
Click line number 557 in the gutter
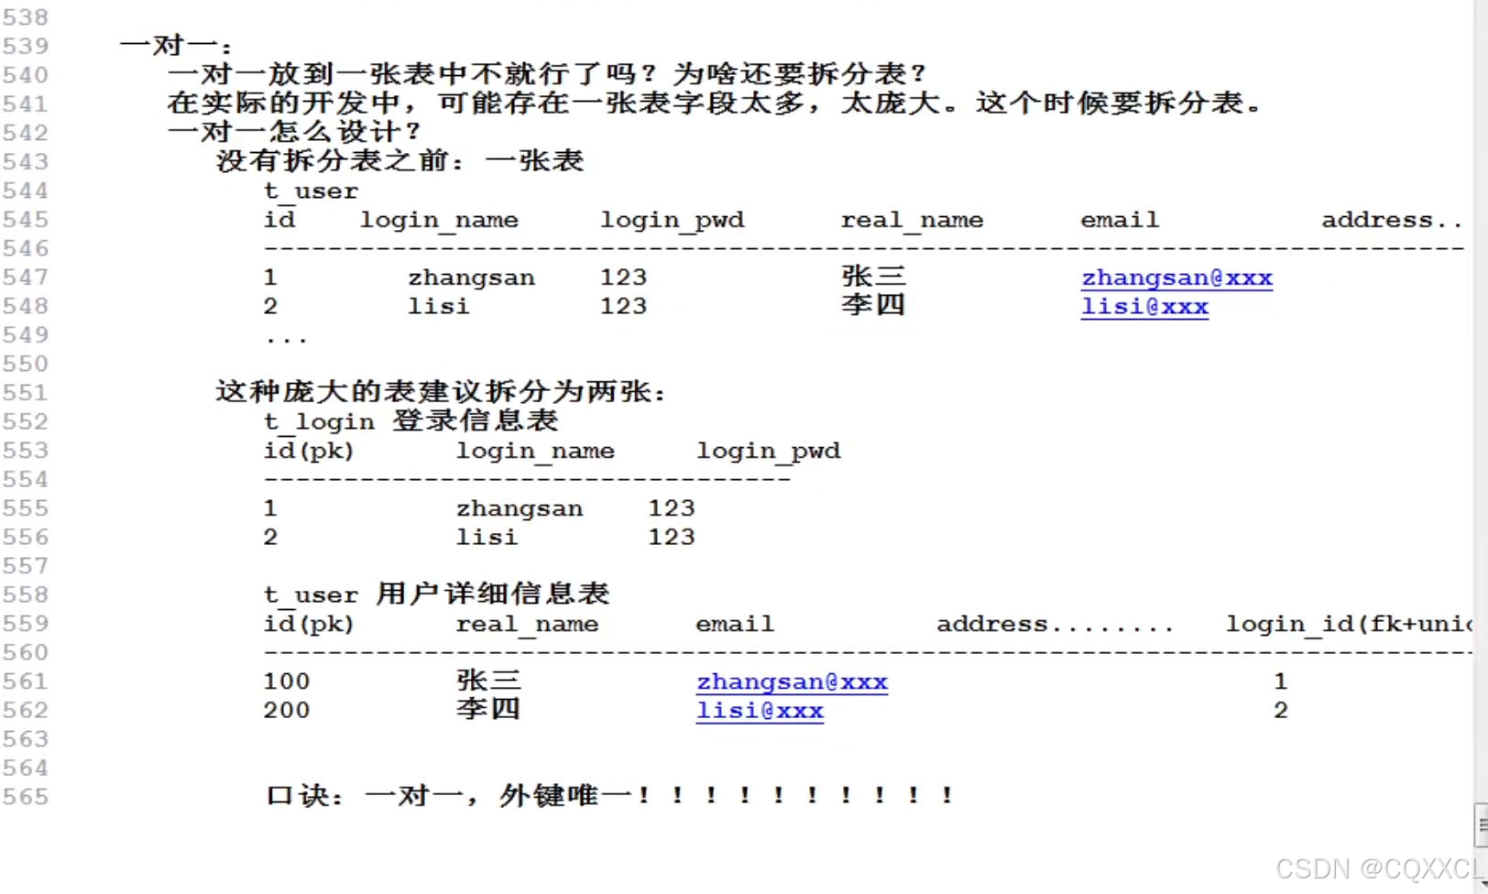pyautogui.click(x=25, y=566)
